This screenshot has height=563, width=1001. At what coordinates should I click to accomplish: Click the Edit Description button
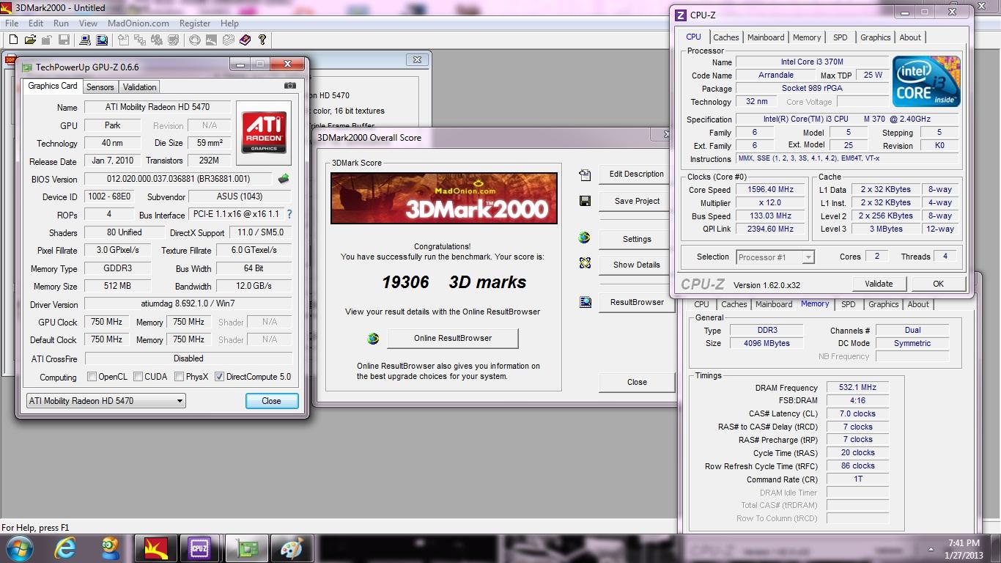pyautogui.click(x=636, y=174)
